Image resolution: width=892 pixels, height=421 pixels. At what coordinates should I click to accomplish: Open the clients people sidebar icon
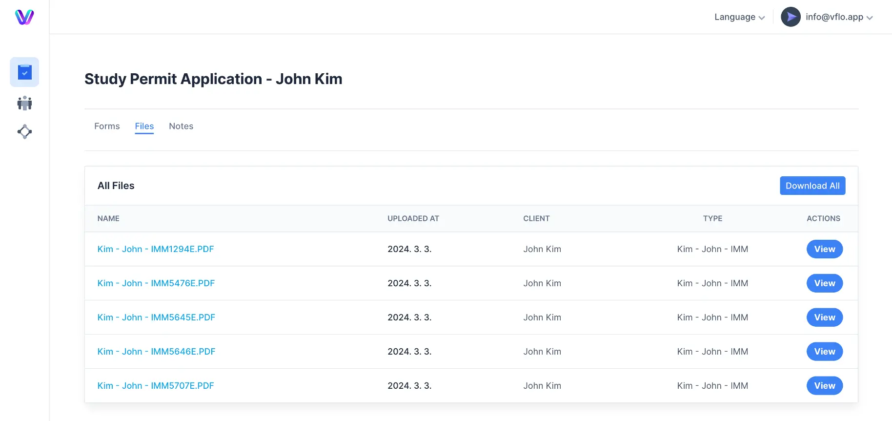[x=24, y=103]
